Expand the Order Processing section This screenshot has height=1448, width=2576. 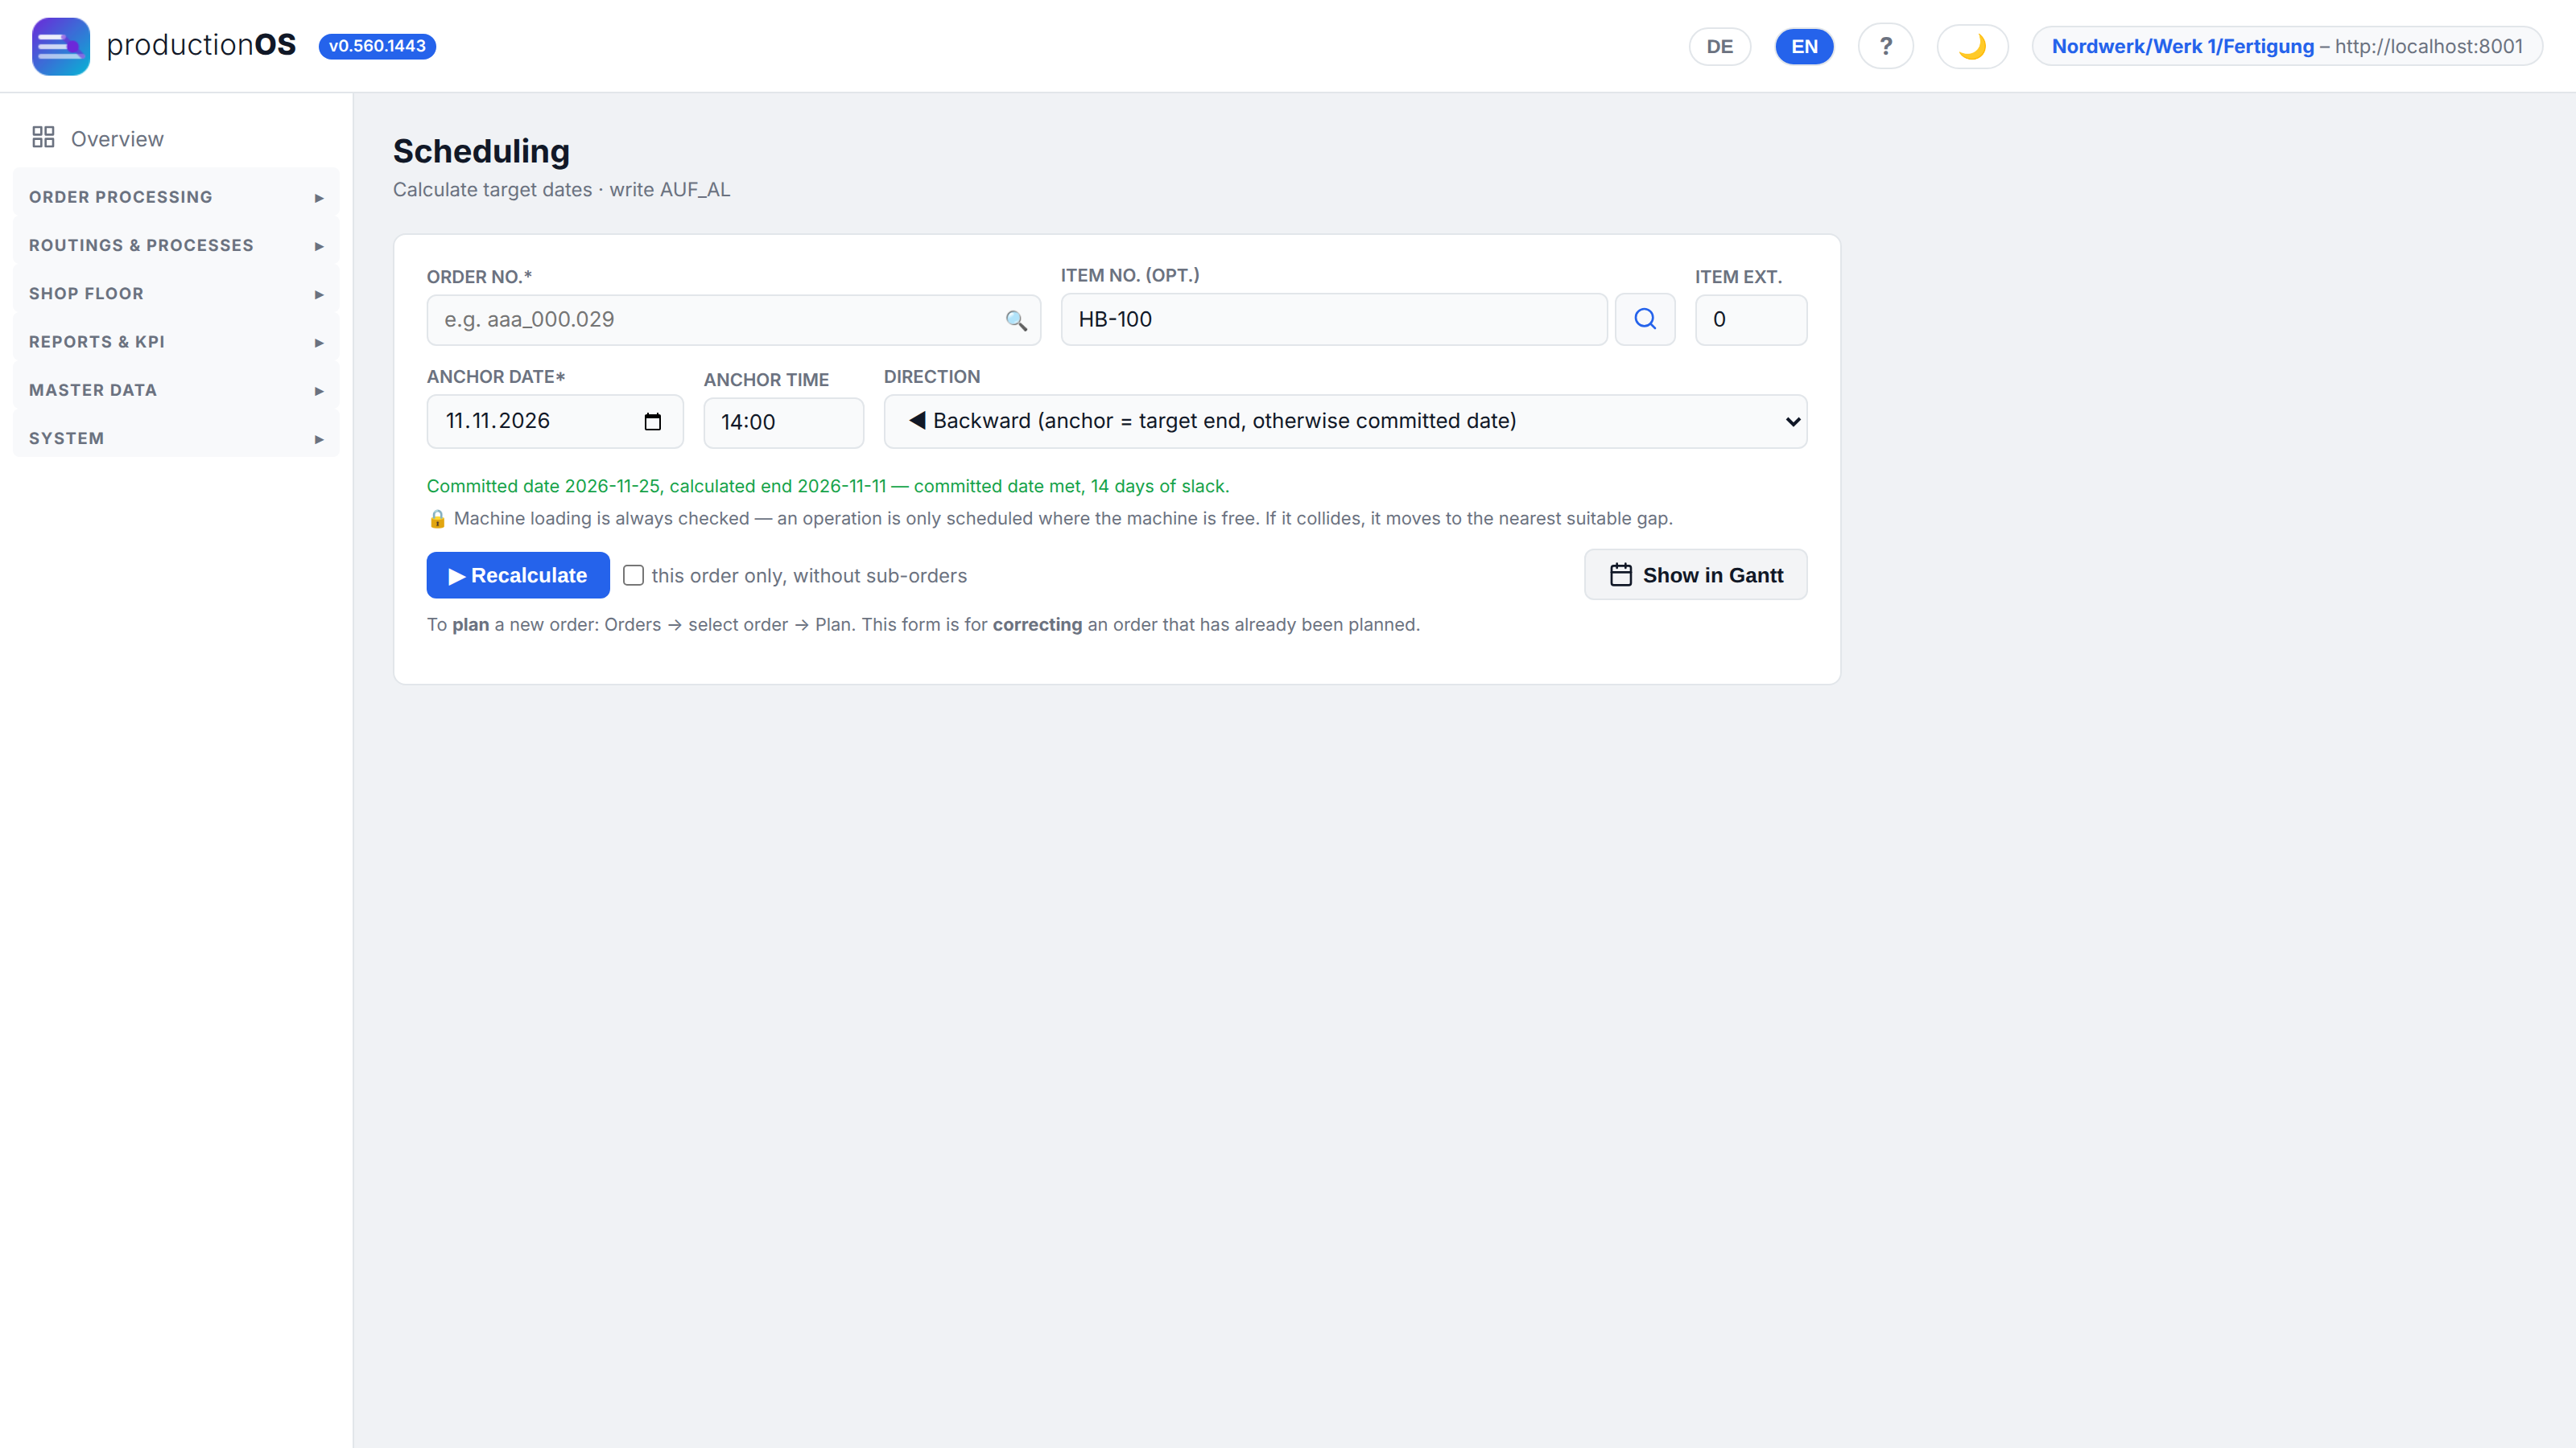pyautogui.click(x=176, y=197)
